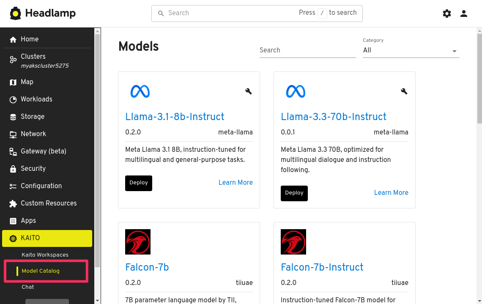Image resolution: width=482 pixels, height=304 pixels.
Task: Open Learn More for Llama-3.3-70b-Instruct
Action: (x=391, y=193)
